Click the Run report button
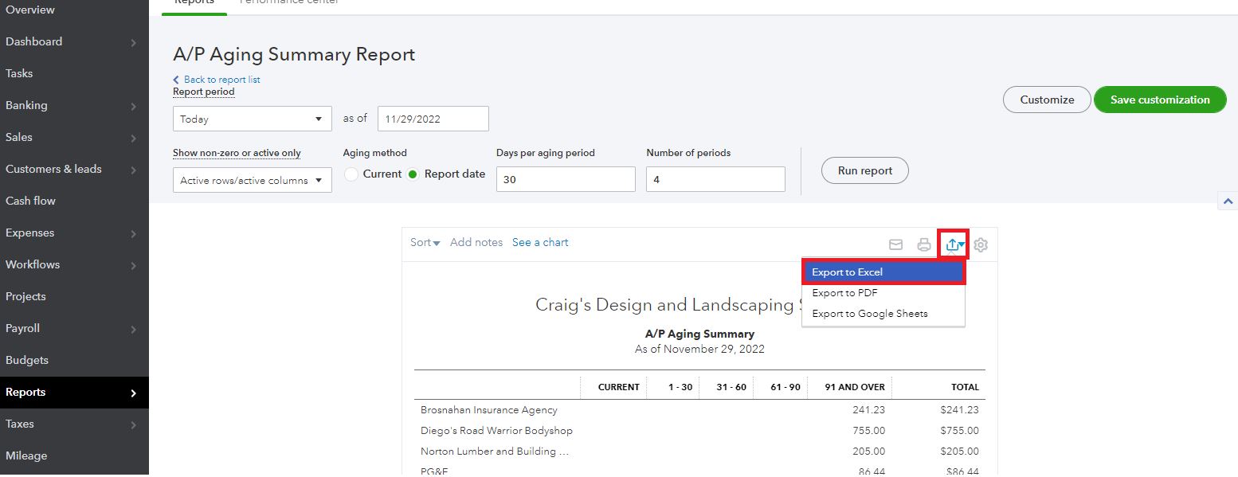 [x=864, y=170]
